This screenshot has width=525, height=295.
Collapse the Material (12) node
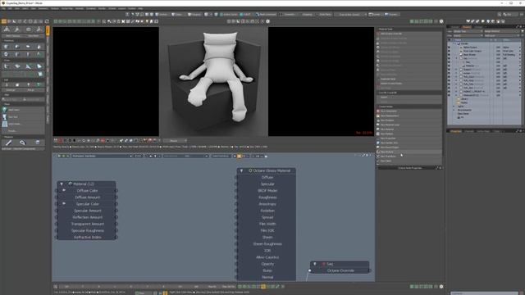(x=62, y=184)
